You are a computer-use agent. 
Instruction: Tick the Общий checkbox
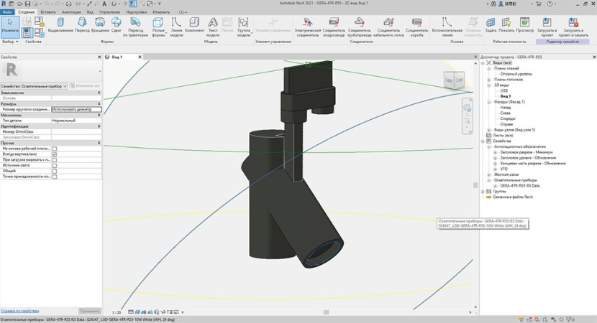55,171
